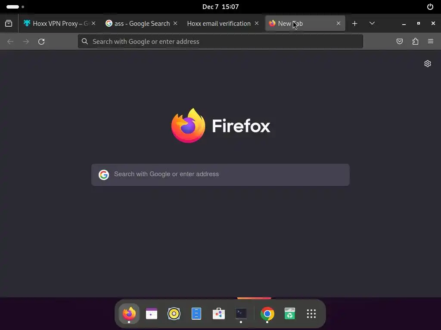Close the New Tab tab
441x330 pixels.
tap(339, 23)
